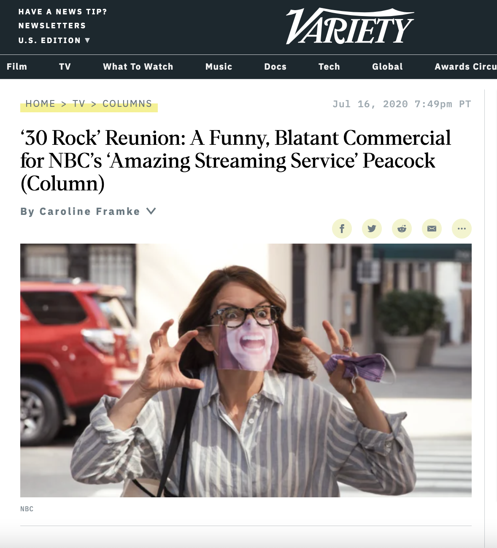The height and width of the screenshot is (548, 497).
Task: Go to the Columns breadcrumb
Action: (x=127, y=104)
